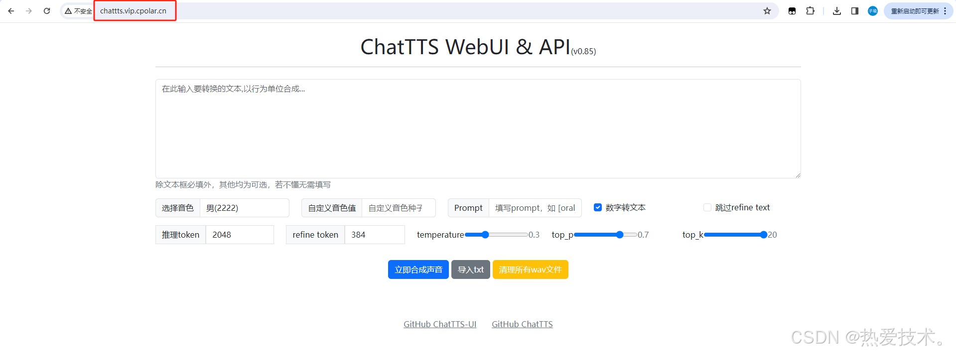Image resolution: width=956 pixels, height=353 pixels.
Task: Click the refine token label
Action: click(x=315, y=235)
